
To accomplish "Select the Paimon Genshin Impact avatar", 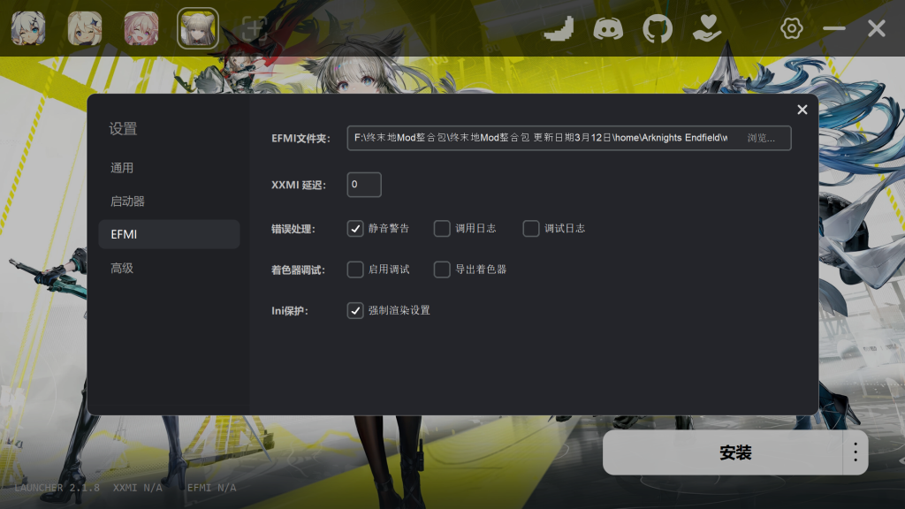I will pos(85,29).
